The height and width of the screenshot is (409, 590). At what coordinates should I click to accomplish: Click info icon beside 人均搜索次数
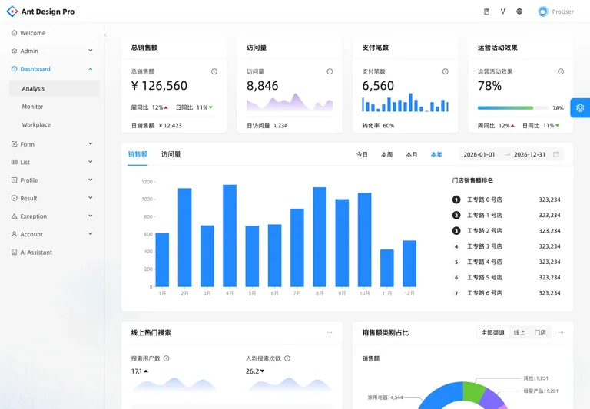[x=287, y=358]
